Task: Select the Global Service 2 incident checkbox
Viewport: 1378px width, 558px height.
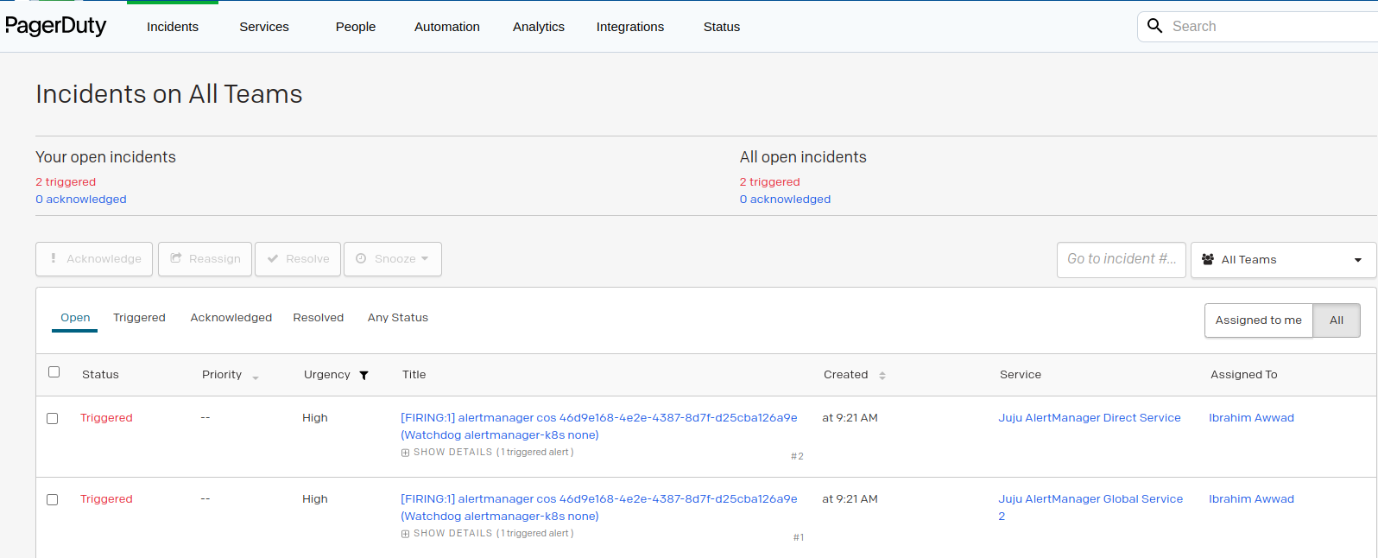Action: pyautogui.click(x=52, y=500)
